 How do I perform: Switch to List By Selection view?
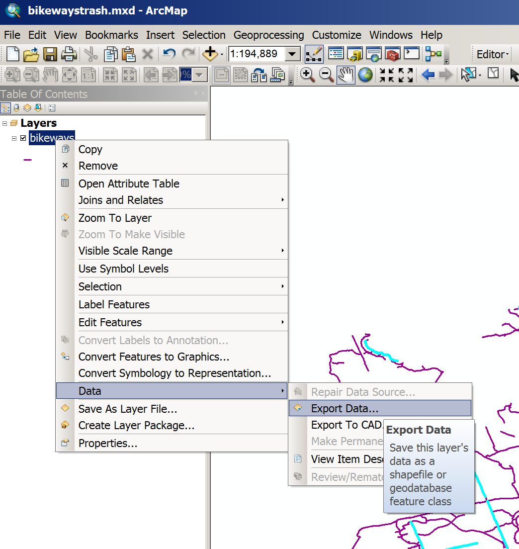click(x=38, y=108)
